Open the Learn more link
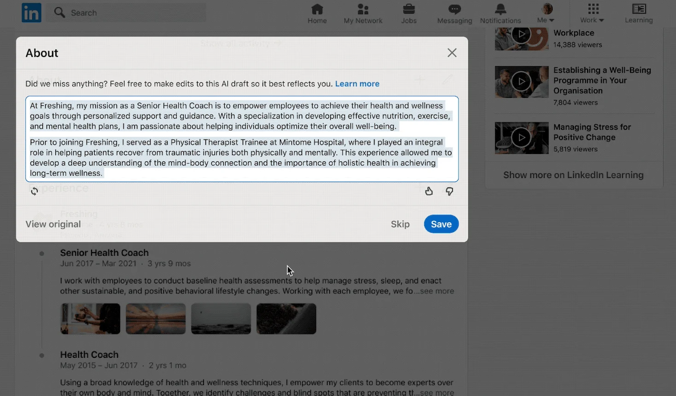 coord(357,84)
